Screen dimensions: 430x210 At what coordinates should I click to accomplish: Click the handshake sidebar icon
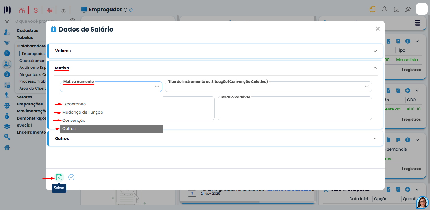pyautogui.click(x=7, y=43)
